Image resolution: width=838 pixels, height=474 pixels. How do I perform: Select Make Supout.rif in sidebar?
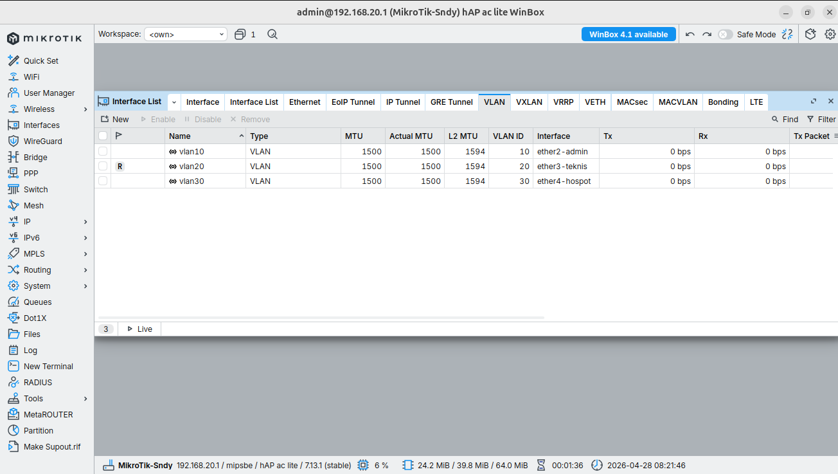(x=52, y=446)
